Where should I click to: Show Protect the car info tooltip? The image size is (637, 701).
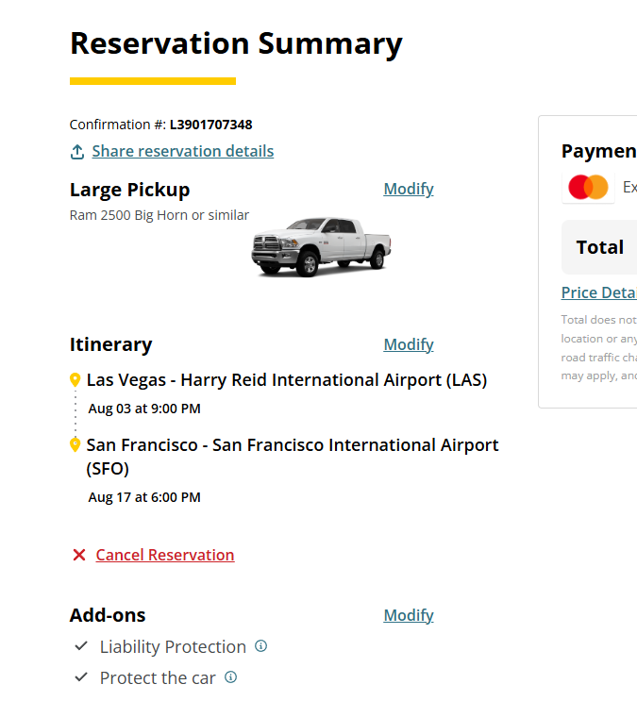click(x=230, y=677)
